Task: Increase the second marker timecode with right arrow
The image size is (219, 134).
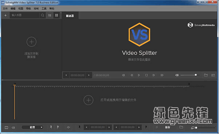Action: coord(139,127)
